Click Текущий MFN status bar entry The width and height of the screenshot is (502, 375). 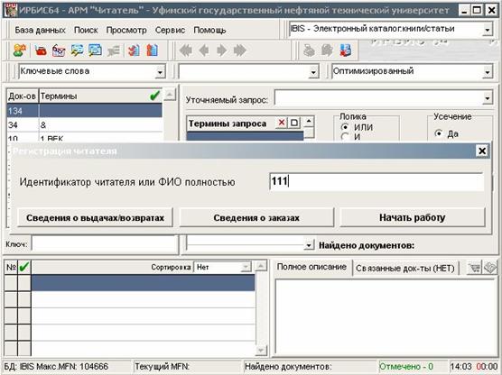point(162,366)
